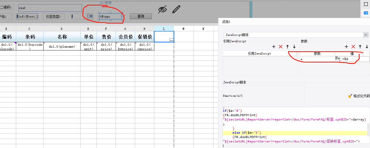Toggle the crossed-eye visibility icon
The width and height of the screenshot is (370, 148).
163,10
